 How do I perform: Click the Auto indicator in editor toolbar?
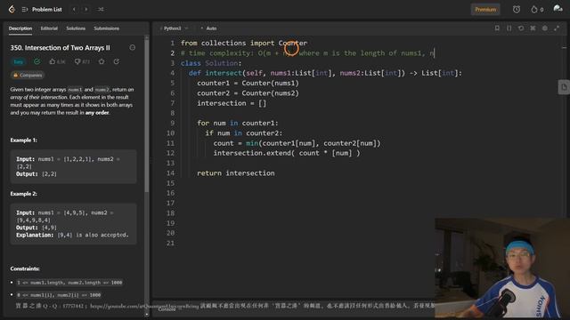coord(208,28)
